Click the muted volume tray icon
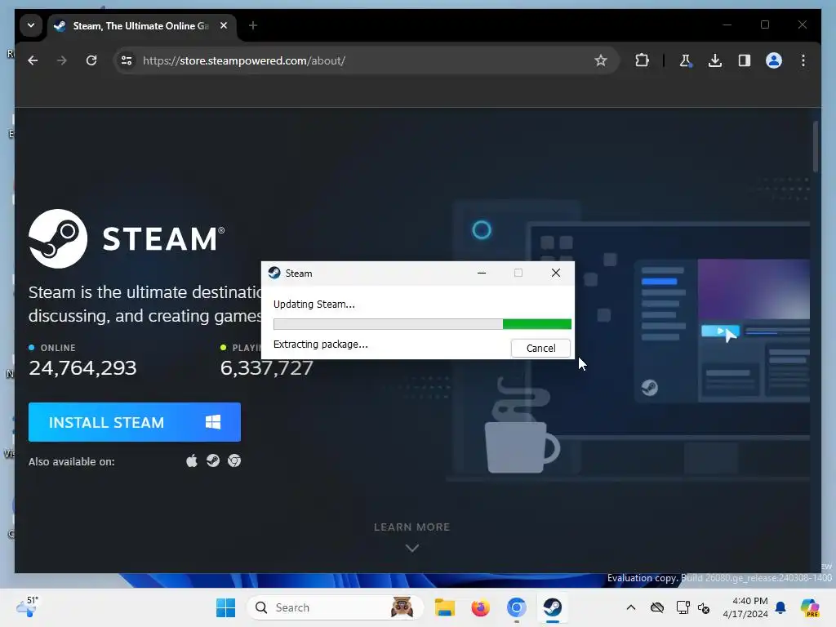This screenshot has width=836, height=627. tap(703, 607)
